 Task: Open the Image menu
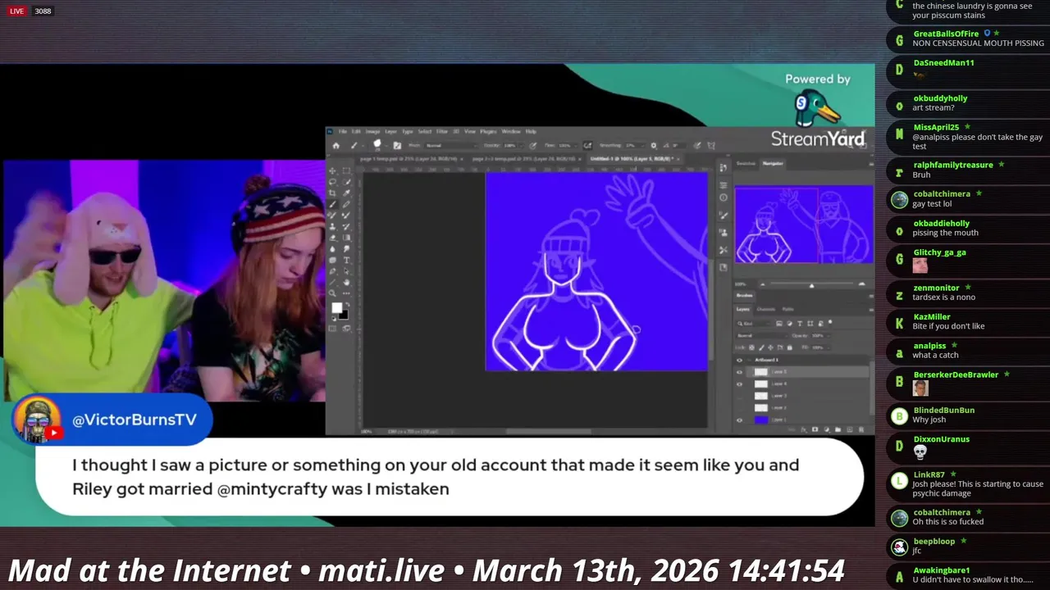(372, 131)
